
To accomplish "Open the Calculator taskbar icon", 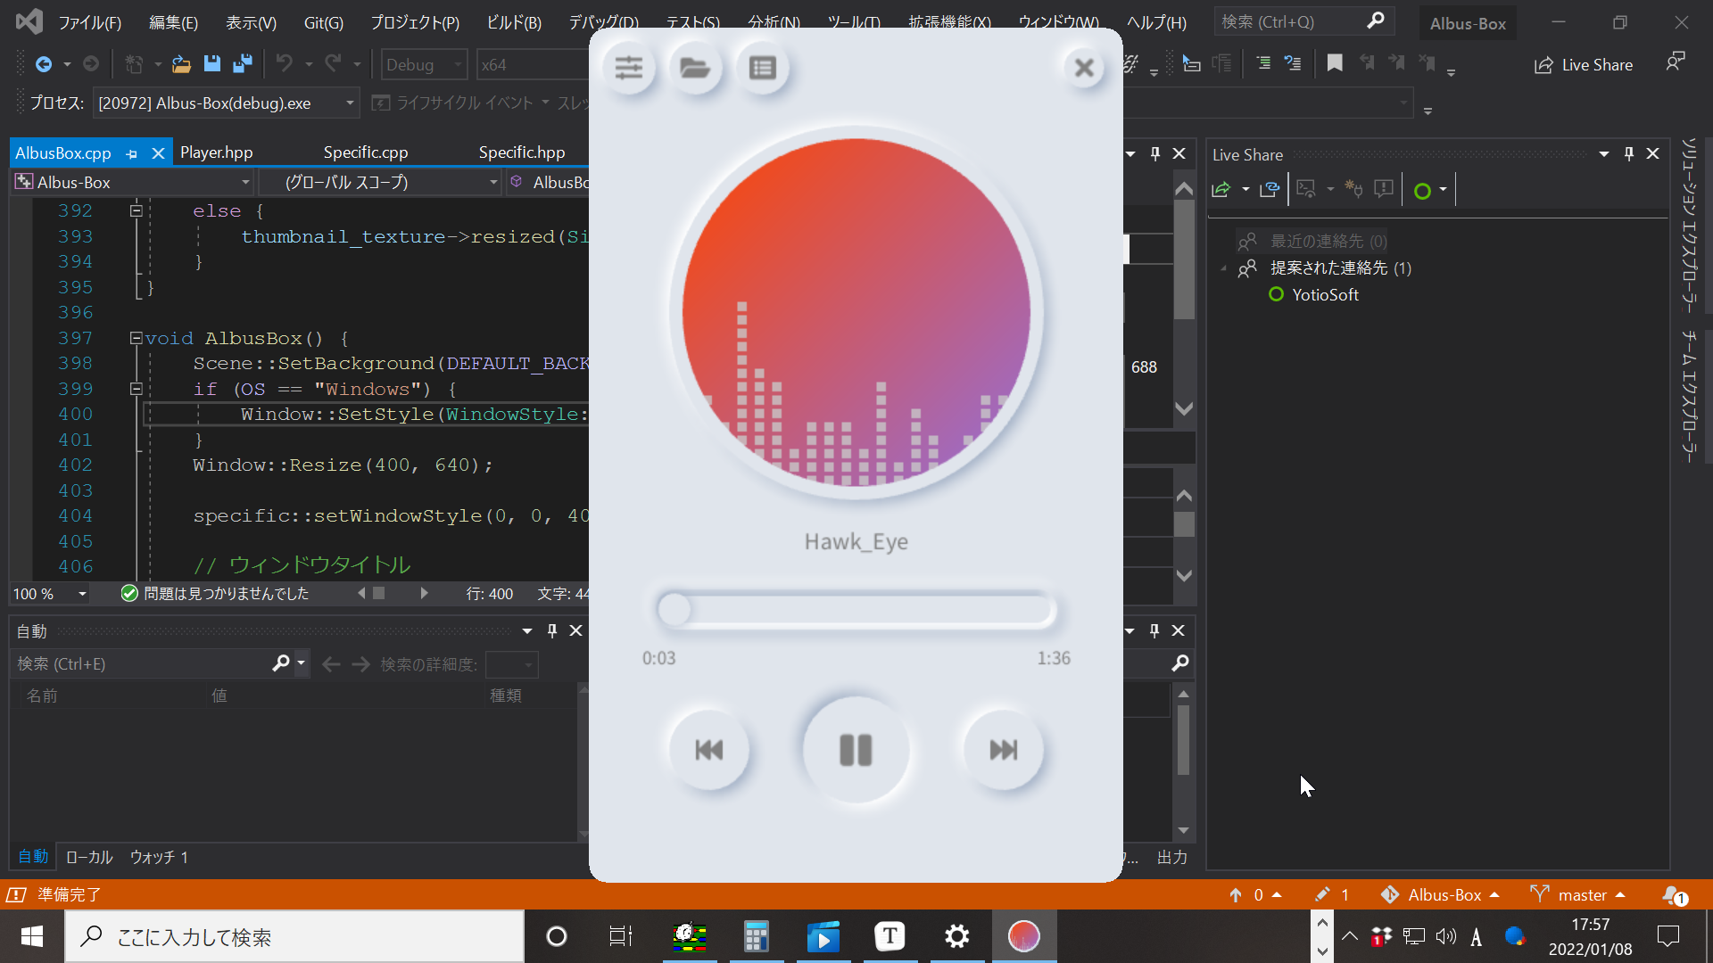I will 757,936.
